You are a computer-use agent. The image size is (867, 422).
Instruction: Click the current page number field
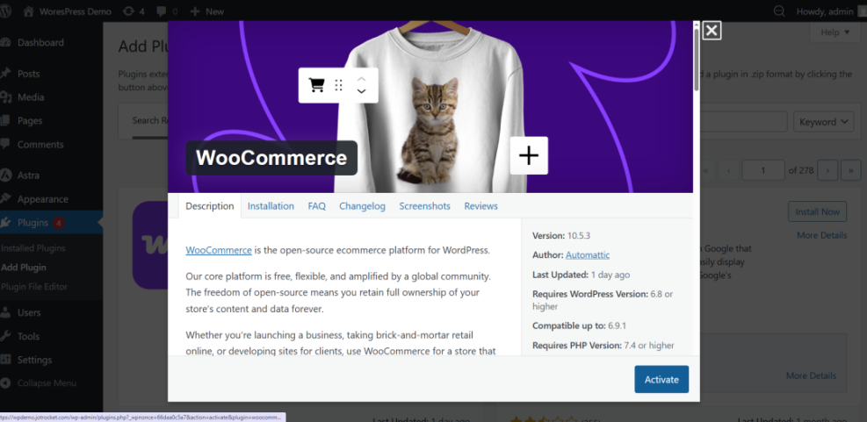[763, 170]
